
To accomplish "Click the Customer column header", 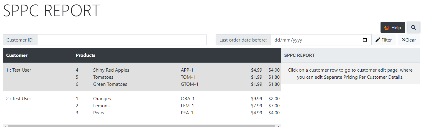I will click(x=17, y=55).
